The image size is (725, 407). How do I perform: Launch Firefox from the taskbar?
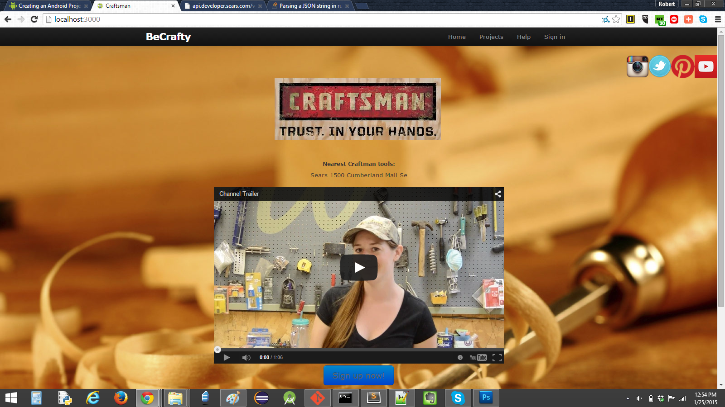tap(121, 398)
